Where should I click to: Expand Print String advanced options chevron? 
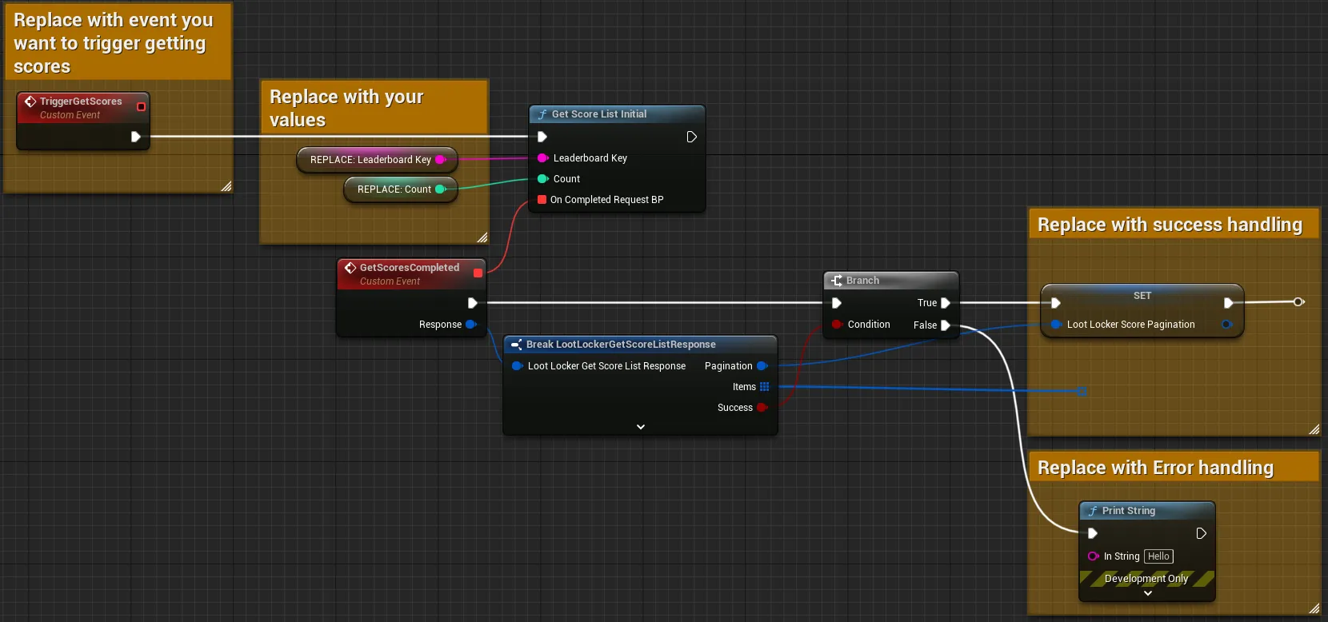[1148, 593]
